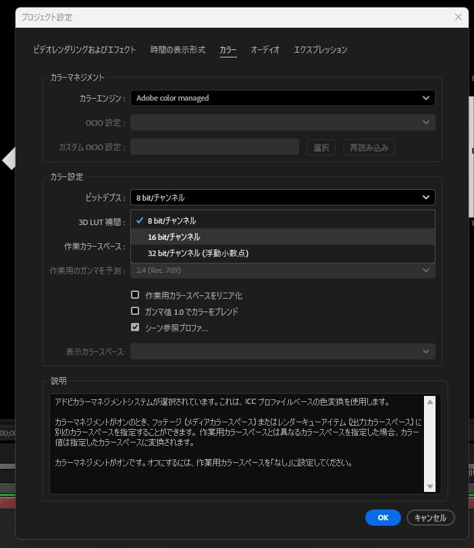Select the カラー tab
474x548 pixels.
pyautogui.click(x=228, y=49)
